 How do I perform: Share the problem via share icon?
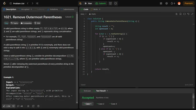coord(33,106)
